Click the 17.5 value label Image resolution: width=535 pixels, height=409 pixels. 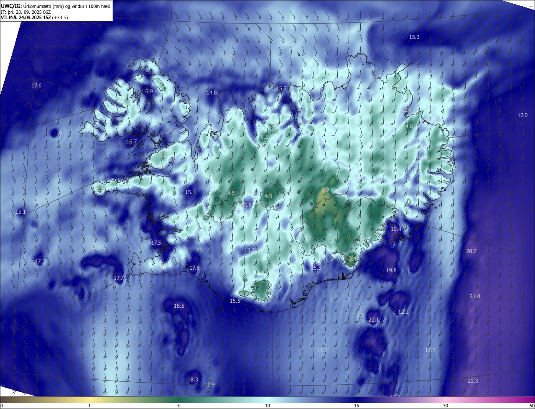(x=156, y=243)
